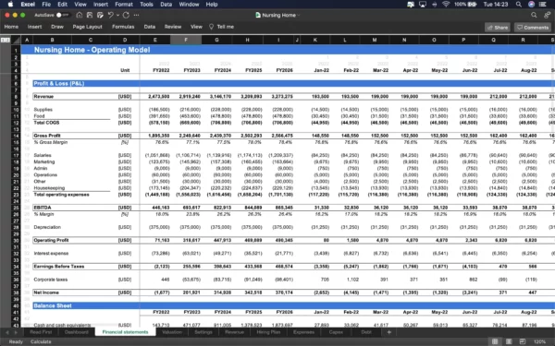
Task: Toggle the AutoSave switch
Action: coord(63,15)
